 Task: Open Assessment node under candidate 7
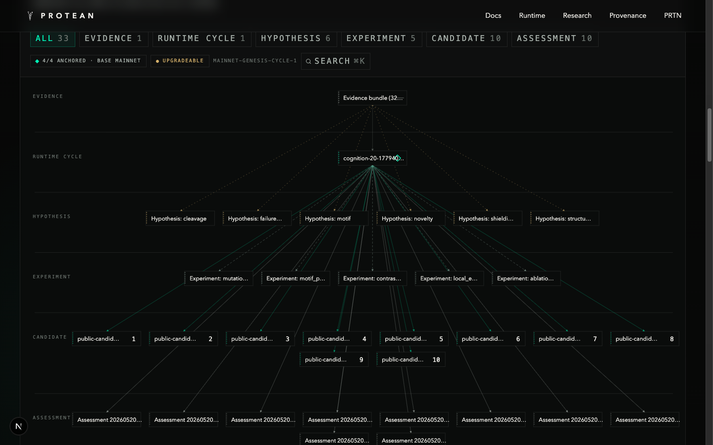(x=568, y=420)
